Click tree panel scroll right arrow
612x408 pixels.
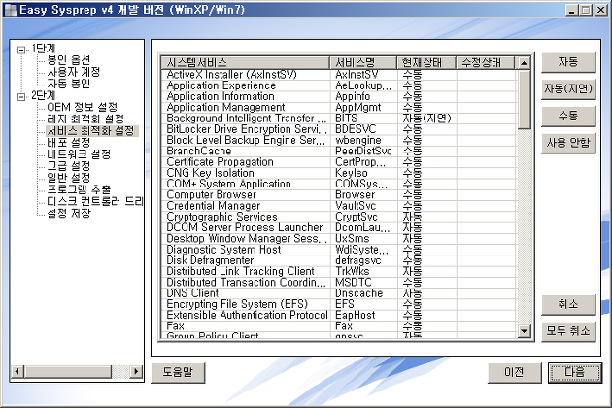tap(136, 371)
